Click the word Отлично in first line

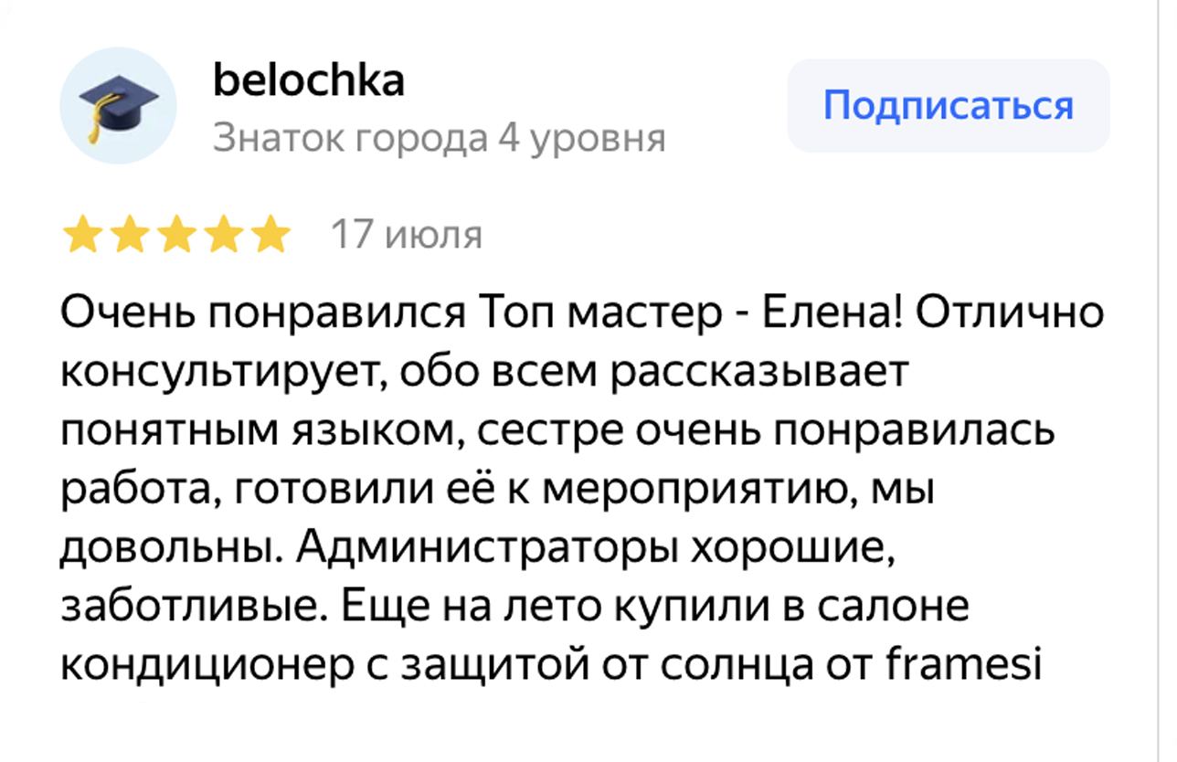pyautogui.click(x=1009, y=315)
